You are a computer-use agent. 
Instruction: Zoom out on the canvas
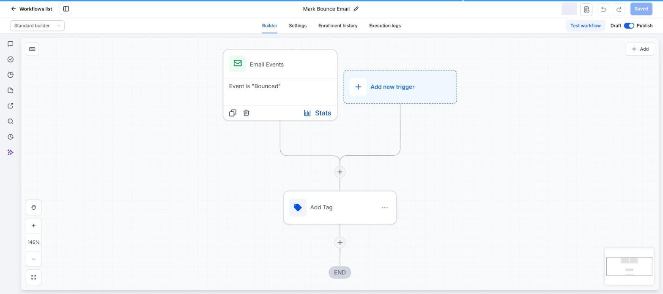point(33,259)
